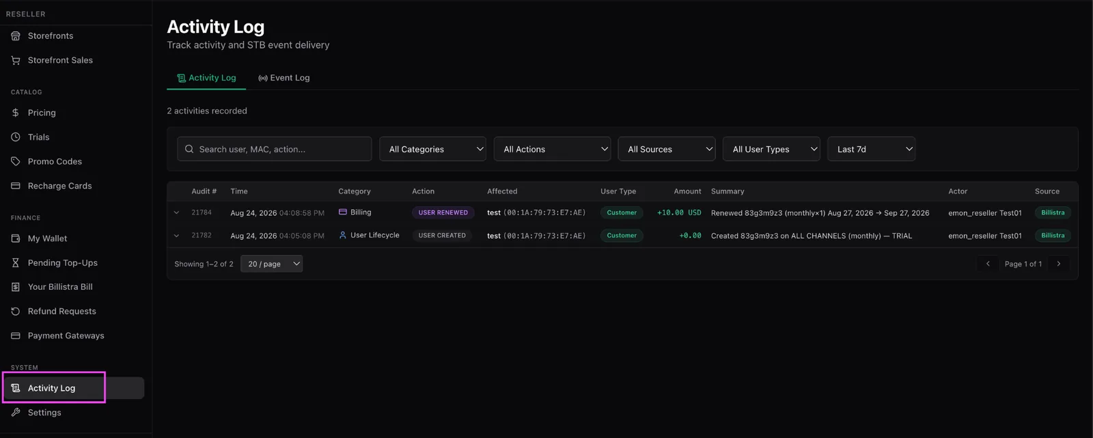Click the Trials clock icon
The image size is (1093, 438).
16,137
